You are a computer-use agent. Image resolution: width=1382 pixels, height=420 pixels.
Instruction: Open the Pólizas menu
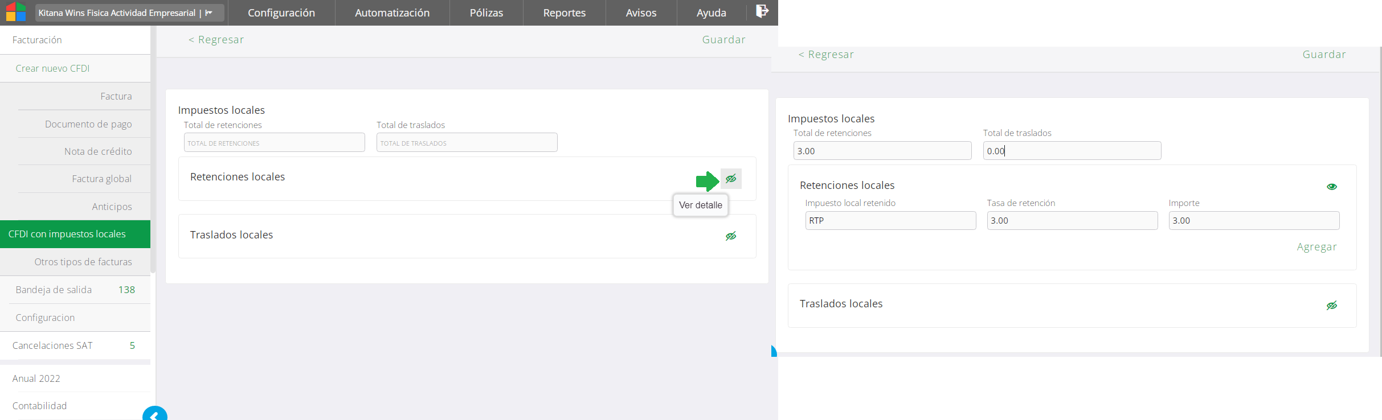click(486, 13)
